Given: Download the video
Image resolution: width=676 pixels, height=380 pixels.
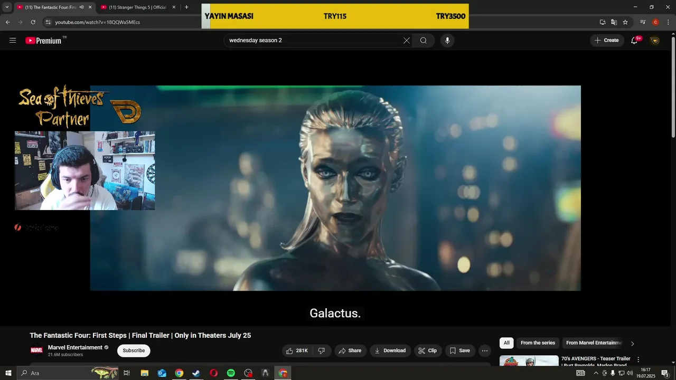Looking at the screenshot, I should click(x=390, y=350).
